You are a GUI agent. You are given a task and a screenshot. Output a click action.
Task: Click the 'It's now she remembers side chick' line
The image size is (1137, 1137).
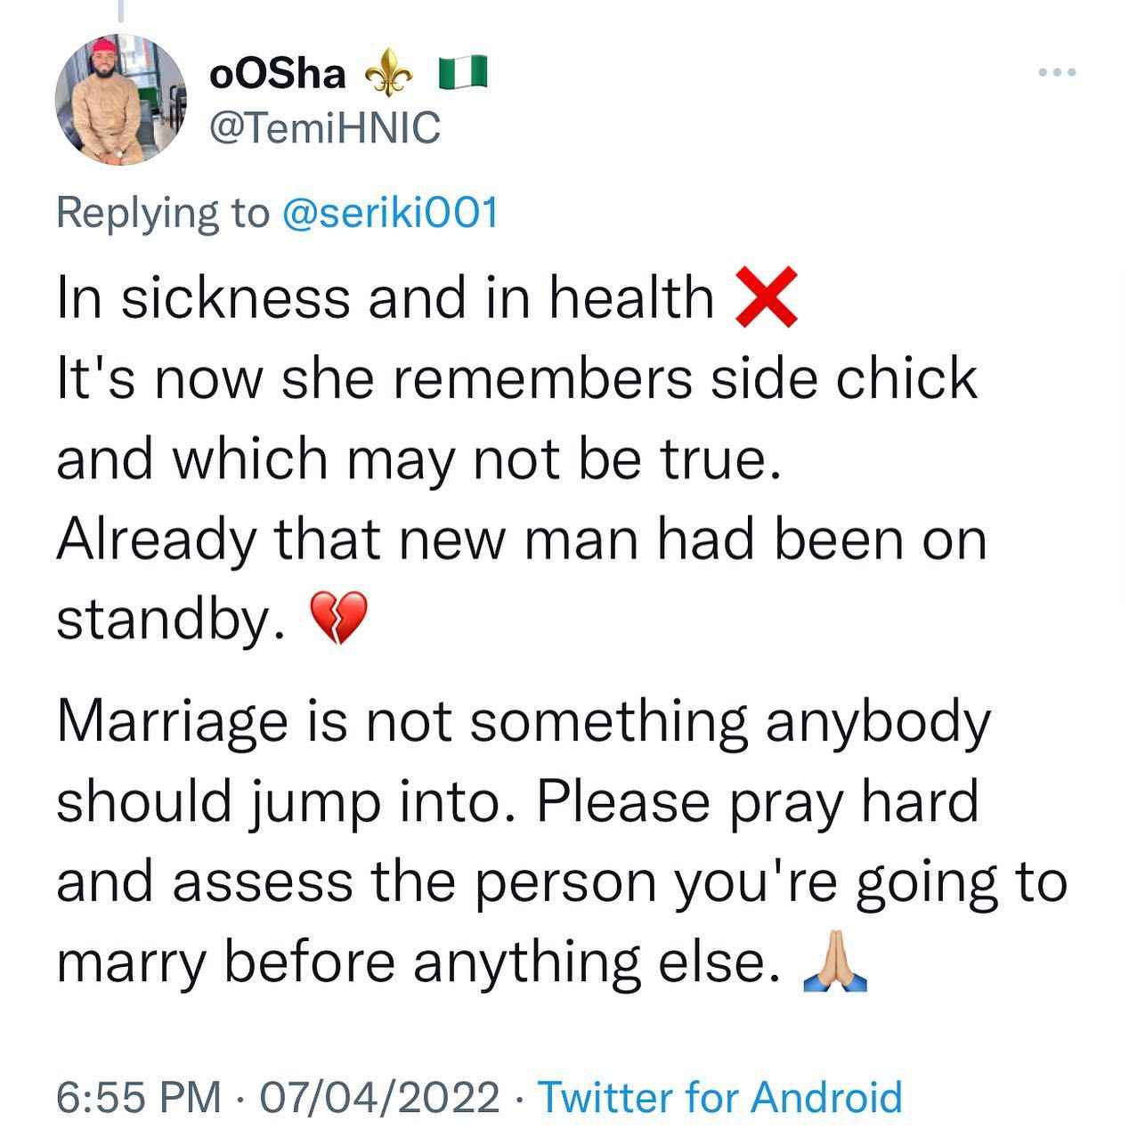pos(517,378)
